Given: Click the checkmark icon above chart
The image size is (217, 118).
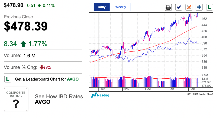Looking at the screenshot, I should (x=179, y=7).
